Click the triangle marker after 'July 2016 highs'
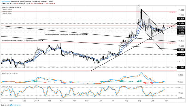The width and height of the screenshot is (186, 107). [x=87, y=35]
